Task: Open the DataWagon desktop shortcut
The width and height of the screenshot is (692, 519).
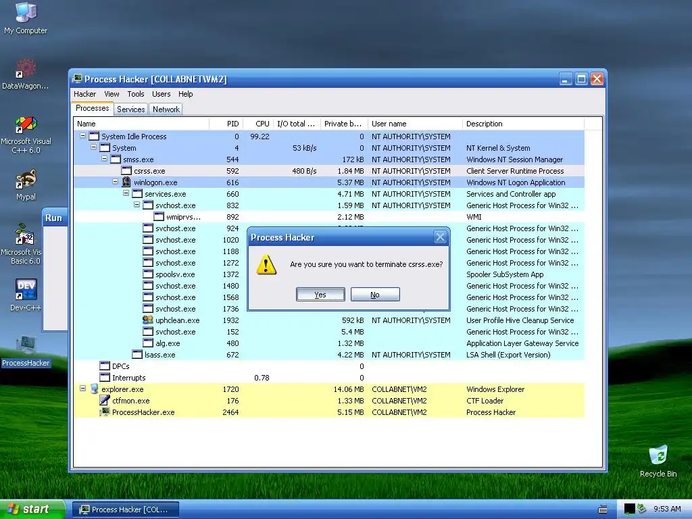Action: coord(26,74)
